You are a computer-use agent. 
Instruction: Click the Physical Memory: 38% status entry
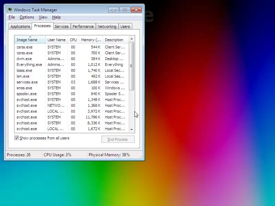pyautogui.click(x=109, y=155)
